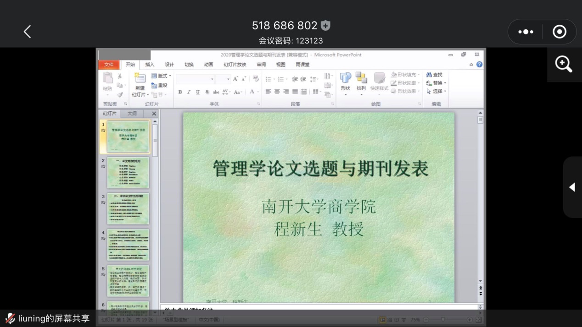582x327 pixels.
Task: Close the slide thumbnail pane
Action: pyautogui.click(x=154, y=114)
